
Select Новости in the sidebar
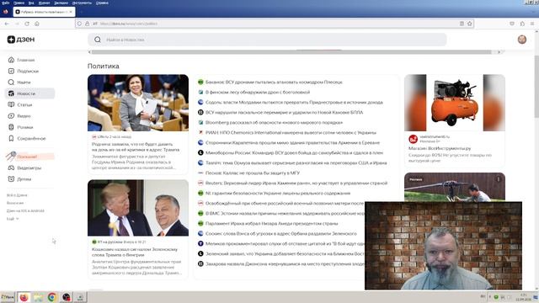pos(29,93)
